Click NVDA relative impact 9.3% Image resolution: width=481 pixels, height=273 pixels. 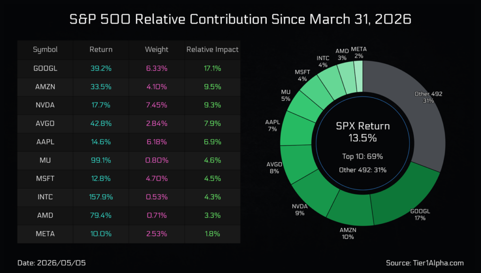coord(212,105)
